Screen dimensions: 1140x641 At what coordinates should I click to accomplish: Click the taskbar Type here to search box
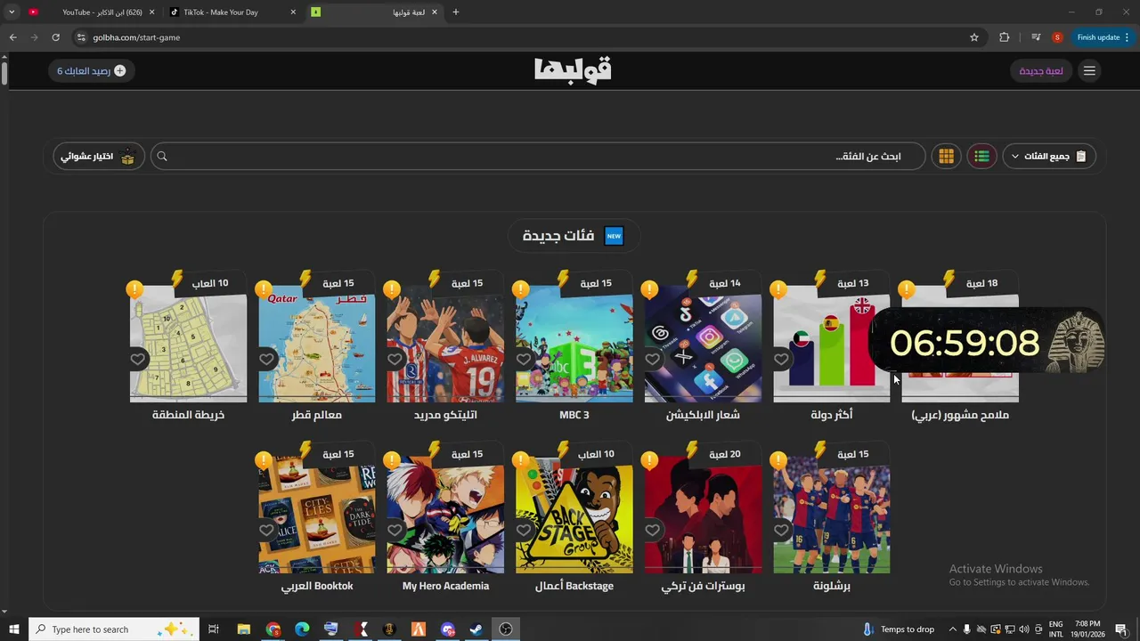[112, 629]
